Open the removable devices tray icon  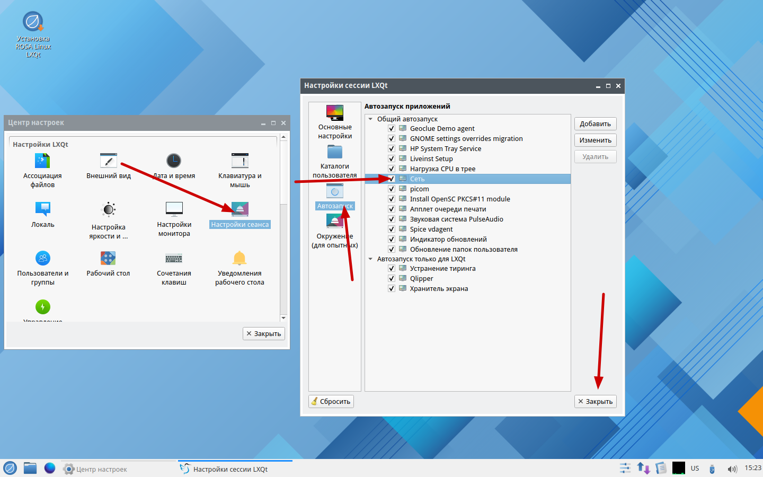click(x=712, y=469)
